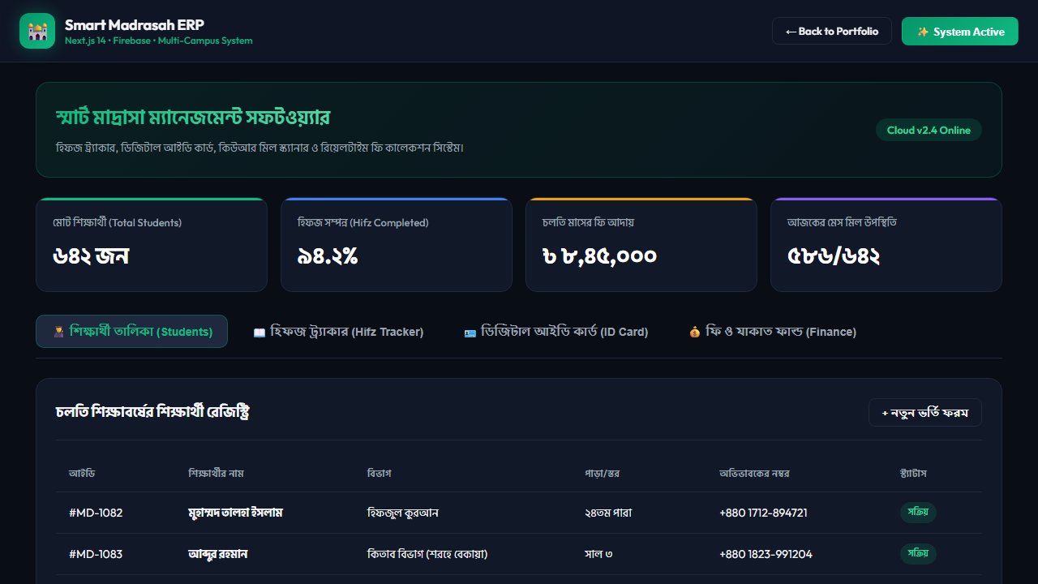
Task: Open the Students tab
Action: coord(131,331)
